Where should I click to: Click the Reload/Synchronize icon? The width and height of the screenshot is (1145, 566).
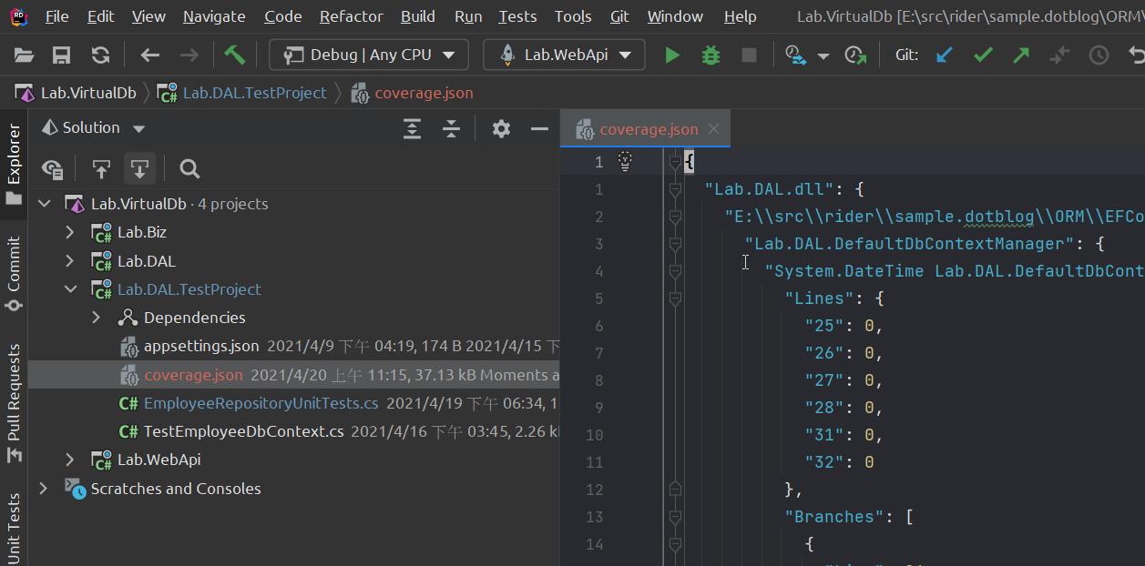(100, 55)
